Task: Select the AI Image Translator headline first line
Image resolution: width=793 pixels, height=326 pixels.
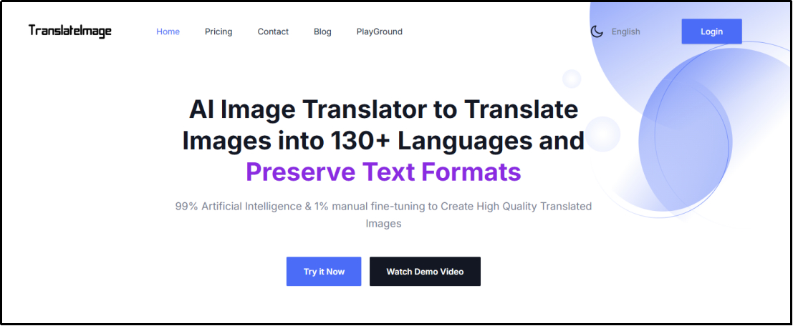Action: point(383,109)
